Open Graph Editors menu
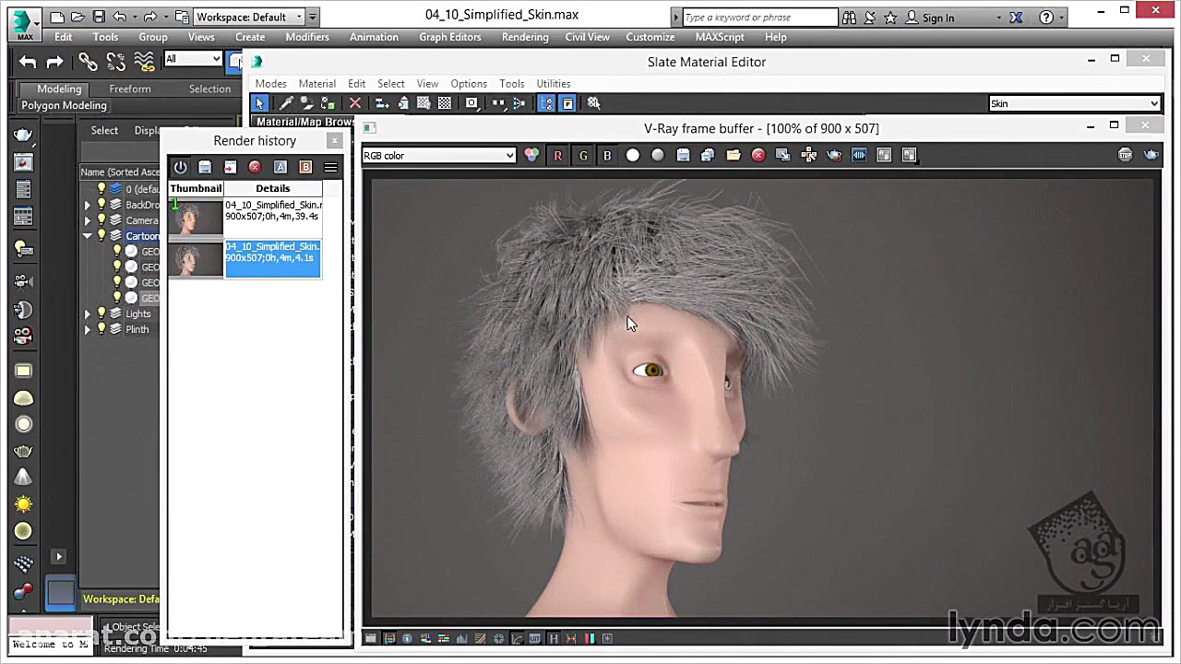The height and width of the screenshot is (664, 1181). pyautogui.click(x=450, y=37)
